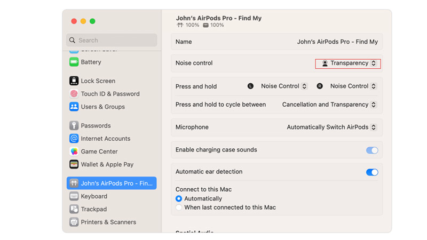
Task: Open Microphone Automatically Switch AirPods dropdown
Action: coord(331,127)
